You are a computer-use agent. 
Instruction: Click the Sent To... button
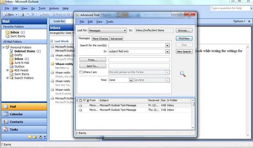click(x=93, y=66)
